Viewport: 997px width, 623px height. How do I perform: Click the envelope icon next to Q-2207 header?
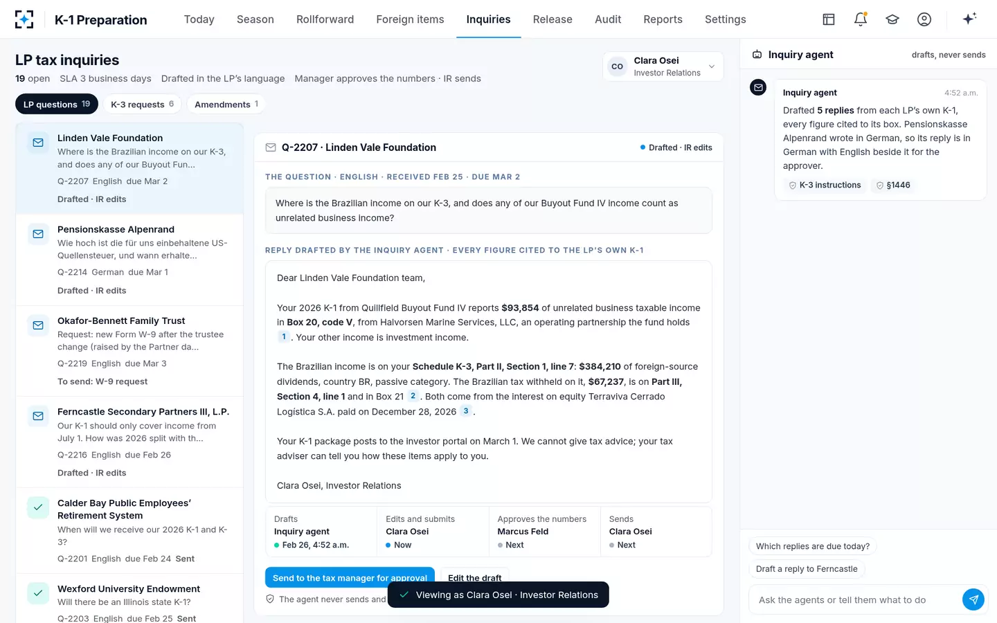coord(271,147)
